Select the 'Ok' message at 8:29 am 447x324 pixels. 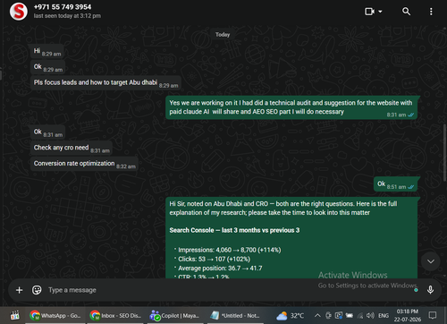(x=47, y=67)
